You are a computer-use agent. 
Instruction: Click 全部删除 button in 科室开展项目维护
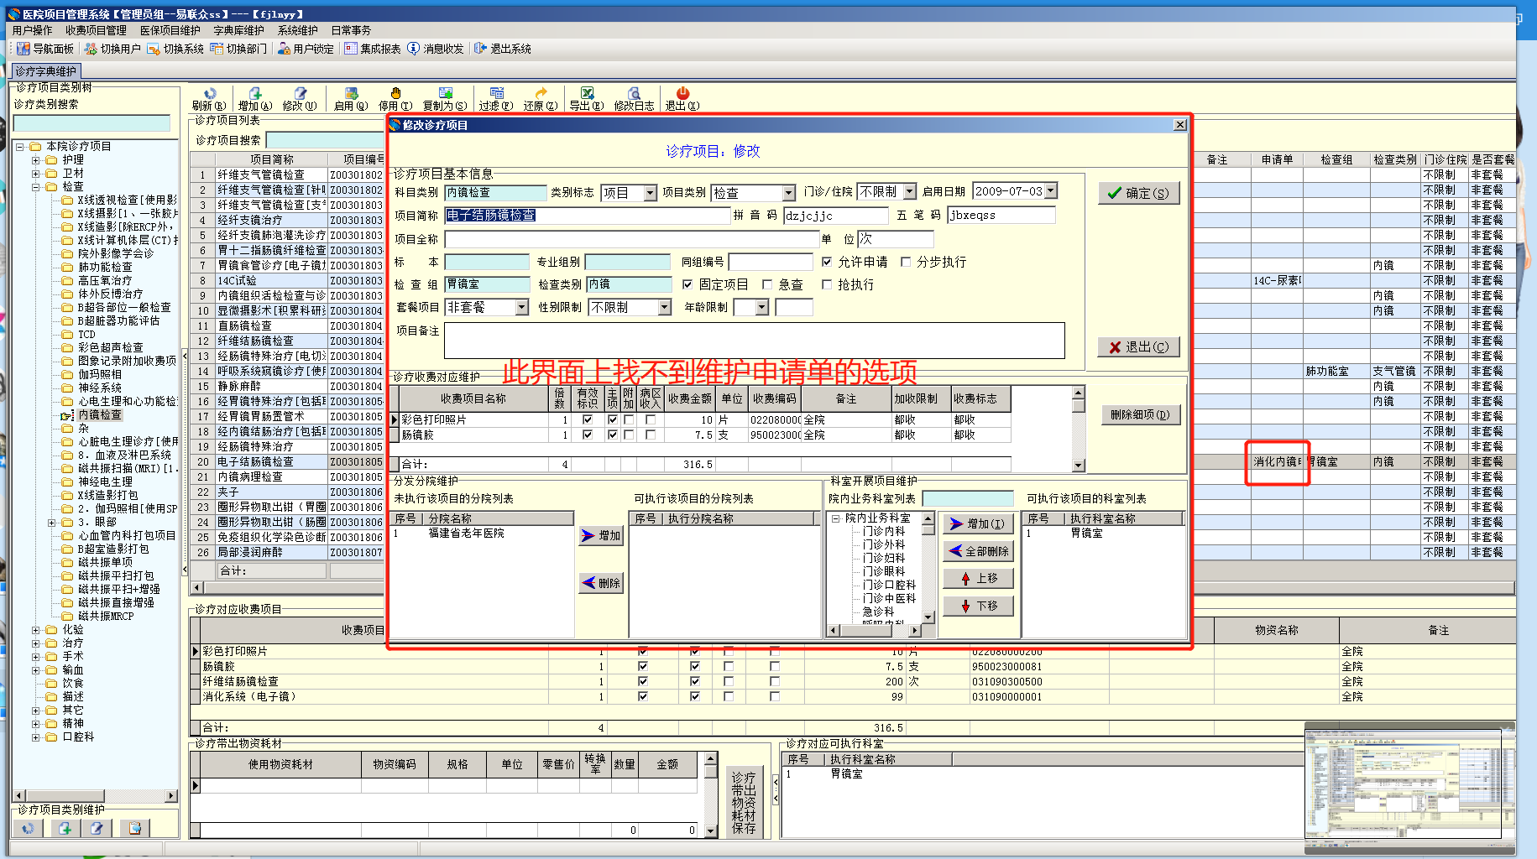pos(978,551)
